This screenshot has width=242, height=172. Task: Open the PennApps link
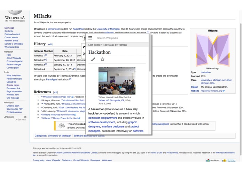point(52,80)
